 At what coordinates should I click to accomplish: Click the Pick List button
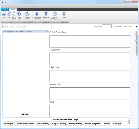click(26, 114)
